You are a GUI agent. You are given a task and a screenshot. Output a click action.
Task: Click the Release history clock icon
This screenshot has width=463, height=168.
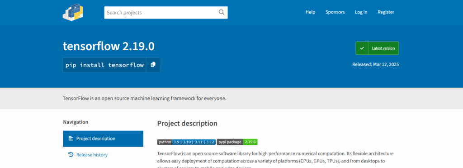pos(71,155)
